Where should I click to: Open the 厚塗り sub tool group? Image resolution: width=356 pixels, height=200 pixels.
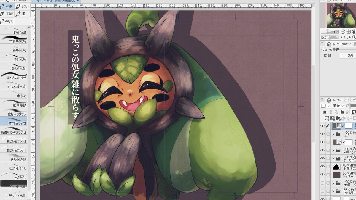[x=7, y=14]
